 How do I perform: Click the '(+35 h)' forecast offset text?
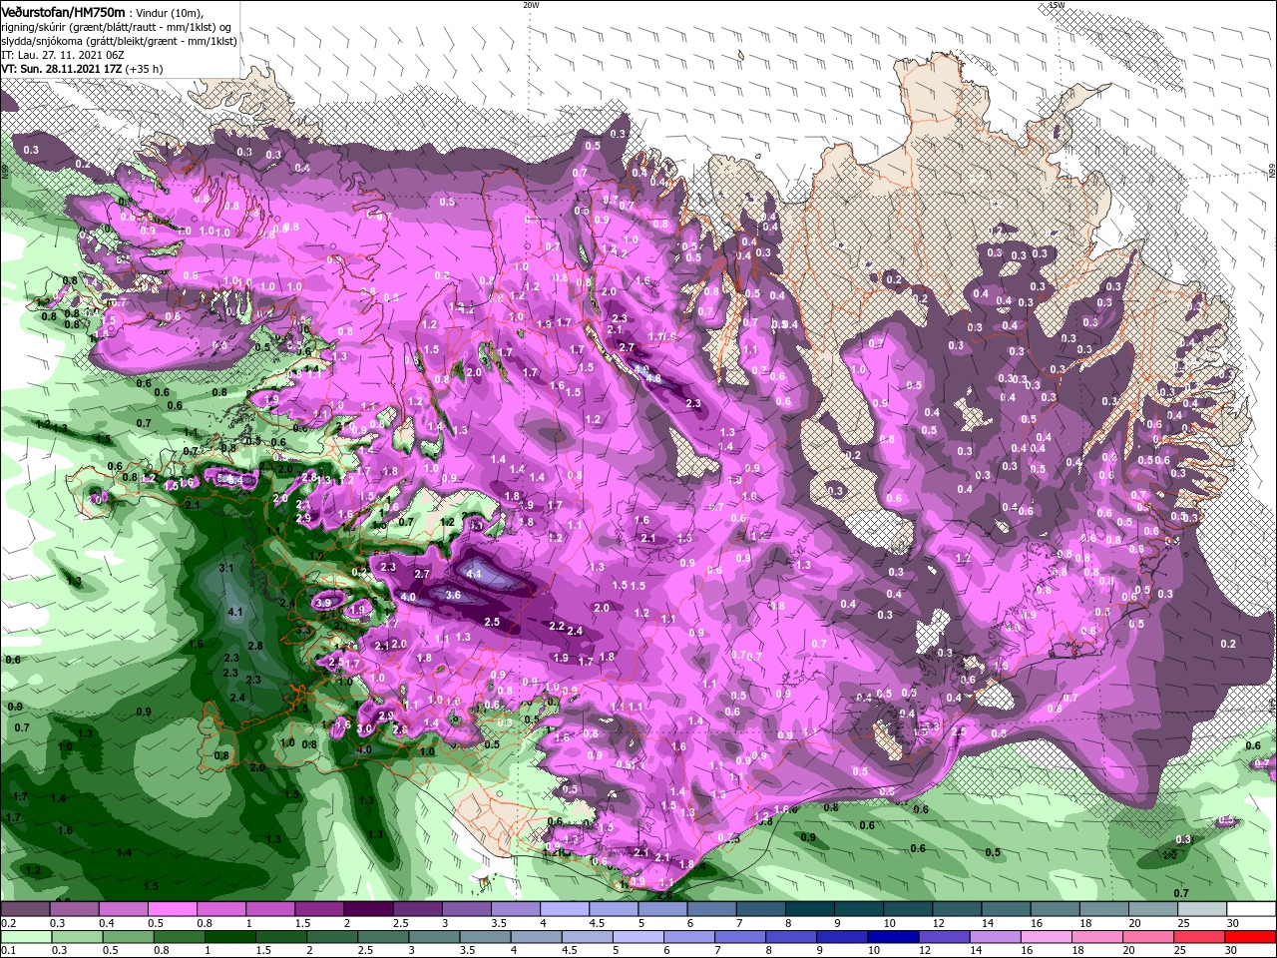tap(142, 69)
